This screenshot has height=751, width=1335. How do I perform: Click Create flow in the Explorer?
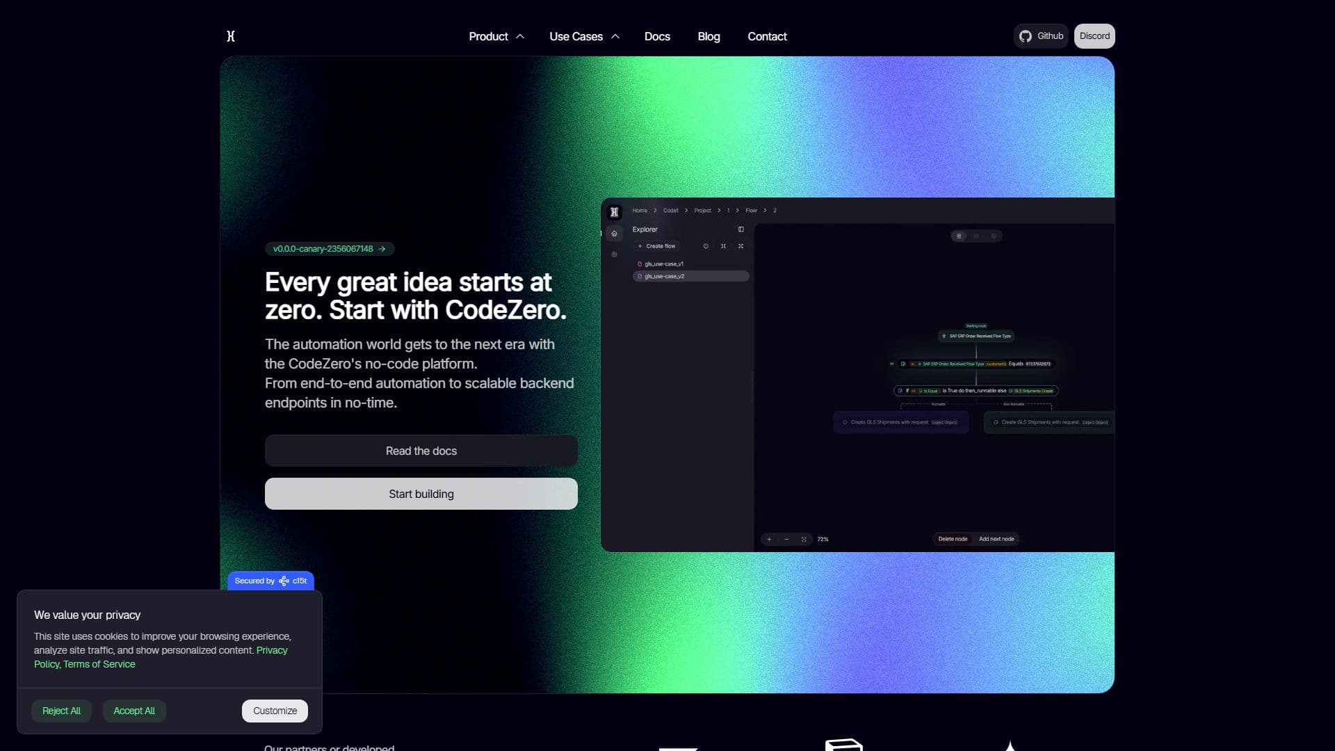(x=656, y=246)
